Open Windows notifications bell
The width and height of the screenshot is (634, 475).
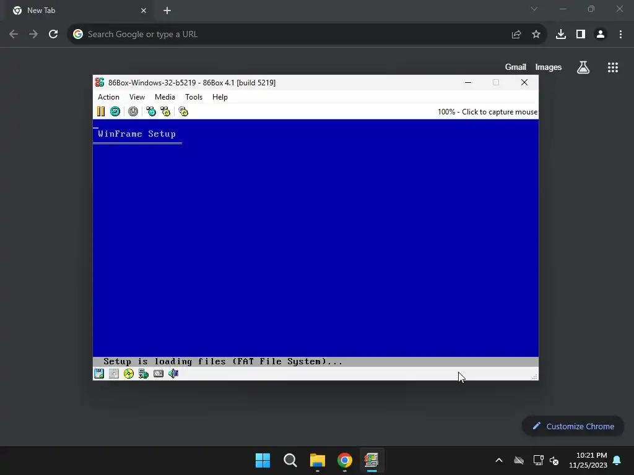617,460
